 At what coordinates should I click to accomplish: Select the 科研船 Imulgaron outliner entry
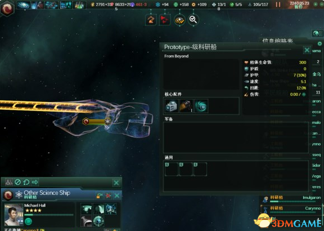[291, 198]
